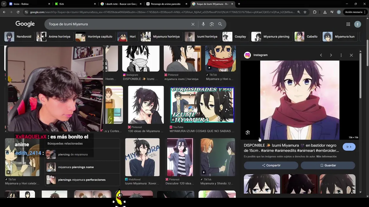Open the Google account avatar
This screenshot has height=207, width=369.
tap(357, 24)
